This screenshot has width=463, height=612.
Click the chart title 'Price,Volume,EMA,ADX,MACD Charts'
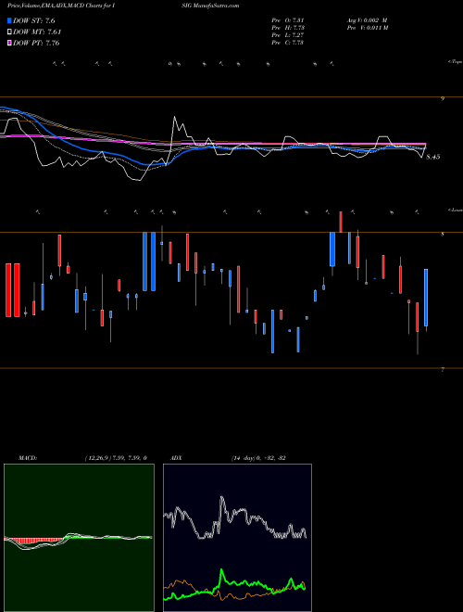(x=56, y=6)
